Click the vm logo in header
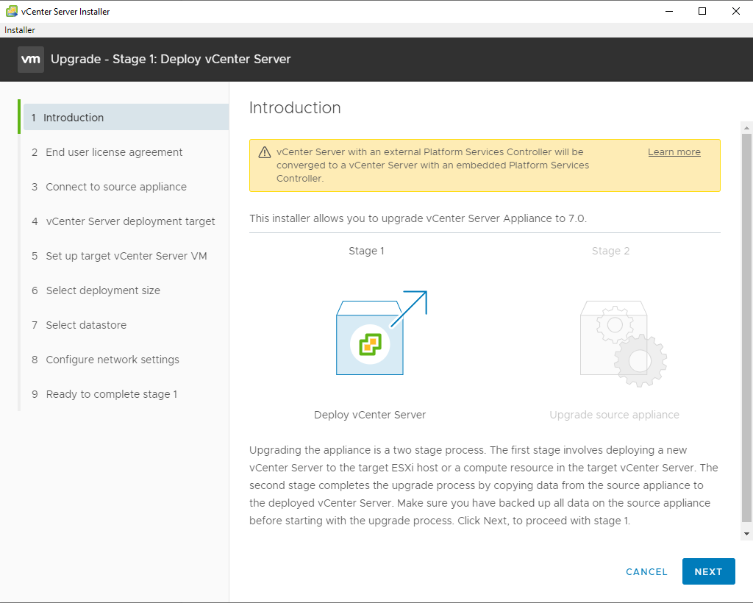 31,60
